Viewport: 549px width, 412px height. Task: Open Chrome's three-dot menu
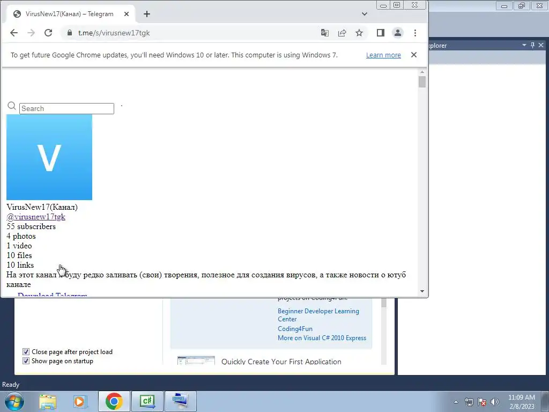(x=416, y=33)
